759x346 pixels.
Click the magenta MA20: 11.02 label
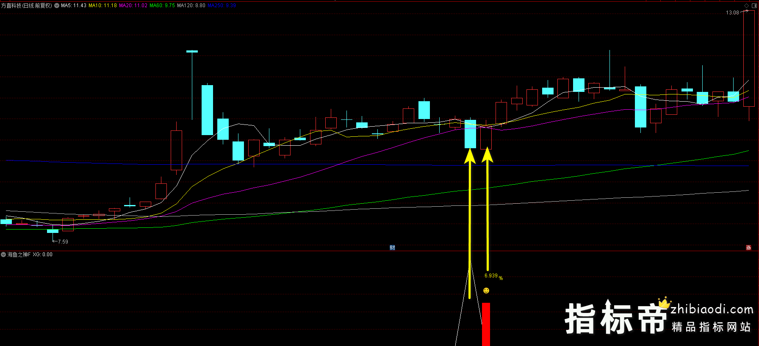point(133,6)
